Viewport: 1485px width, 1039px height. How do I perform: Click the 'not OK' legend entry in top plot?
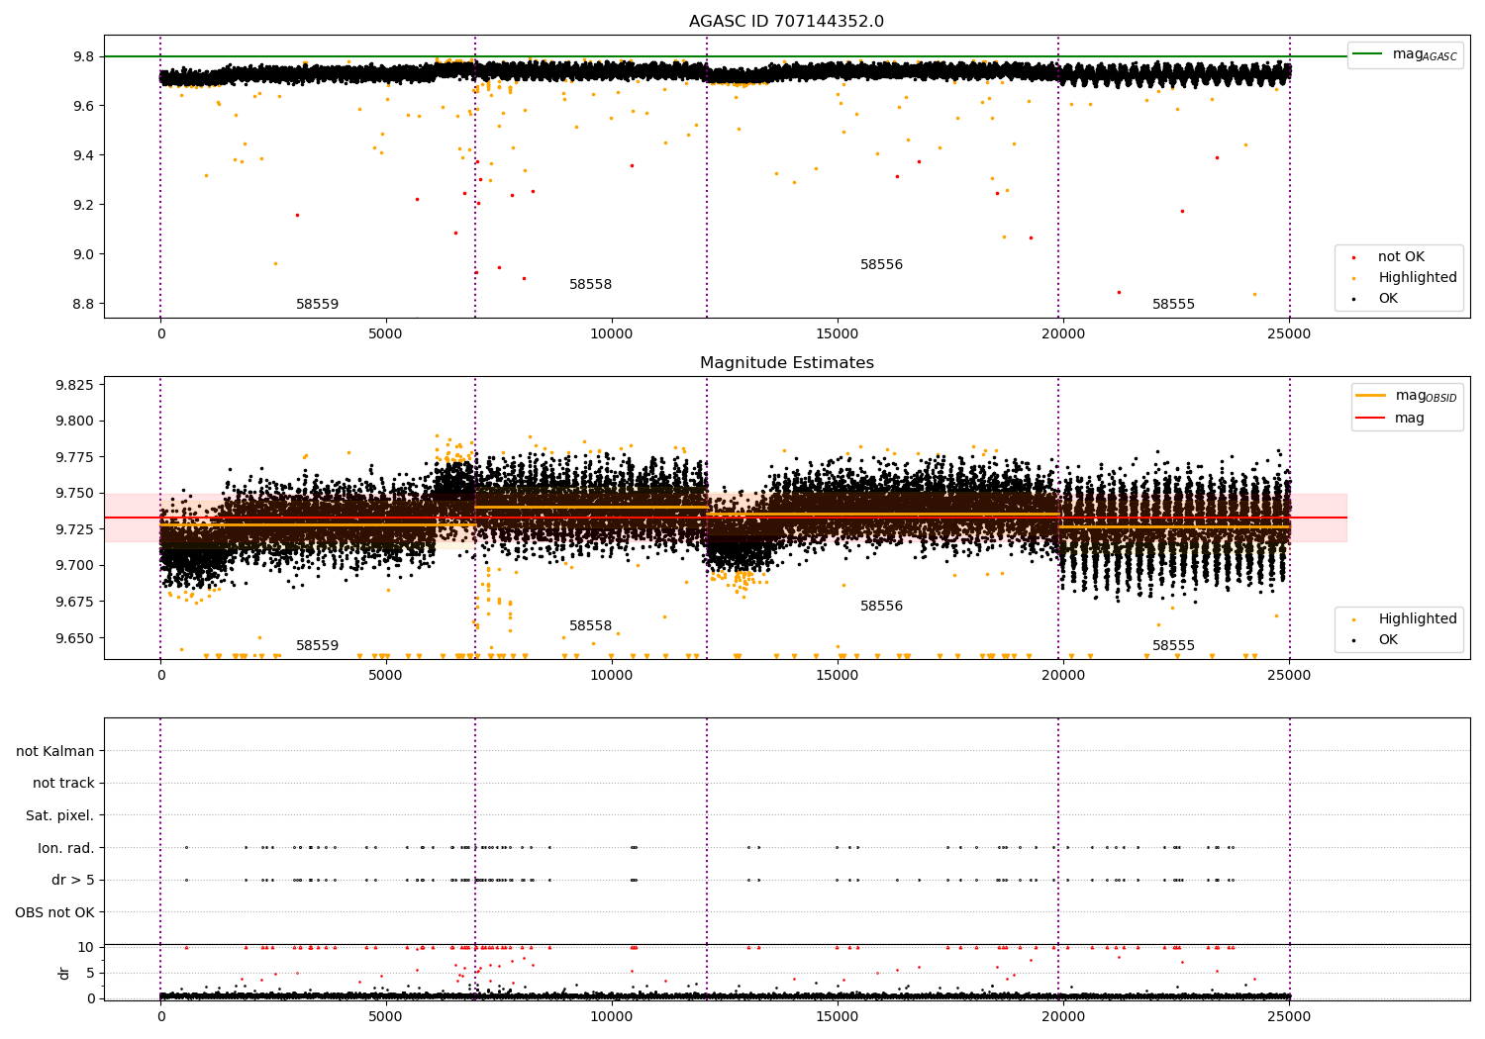click(1401, 257)
